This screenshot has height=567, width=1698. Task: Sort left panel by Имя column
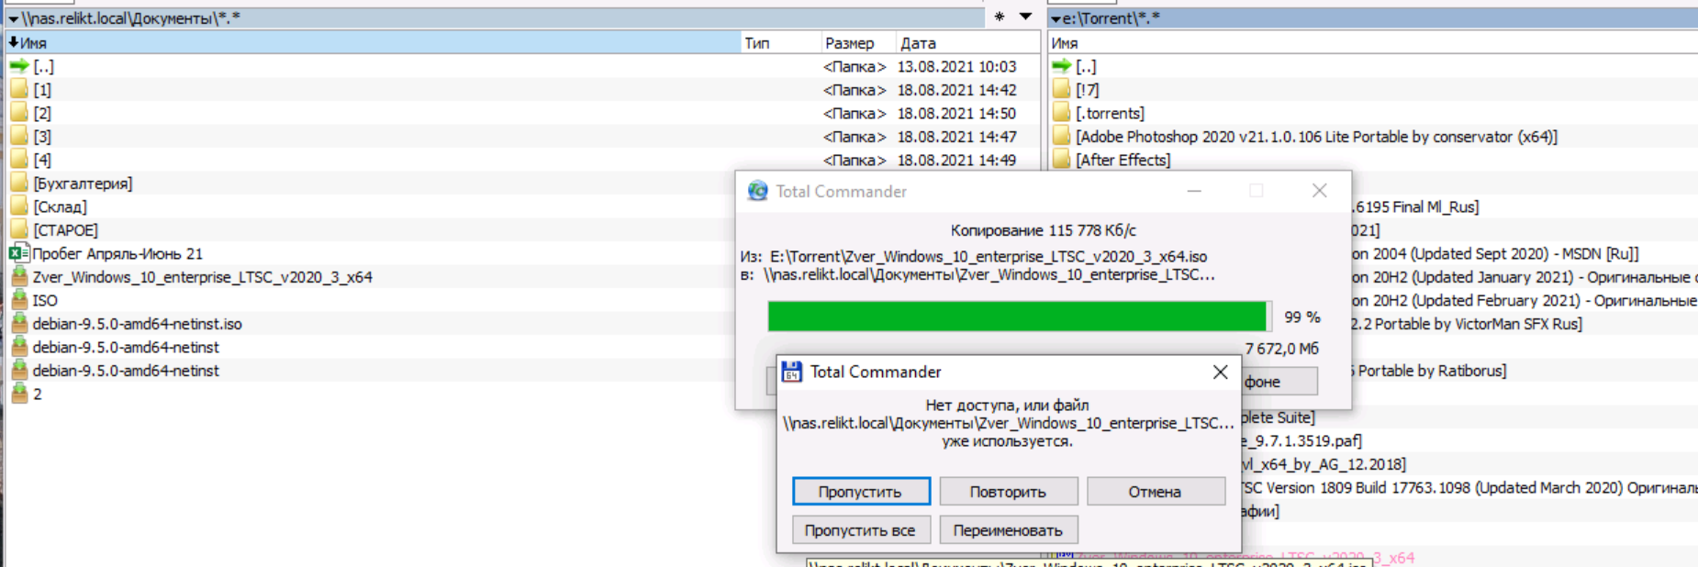[x=373, y=43]
